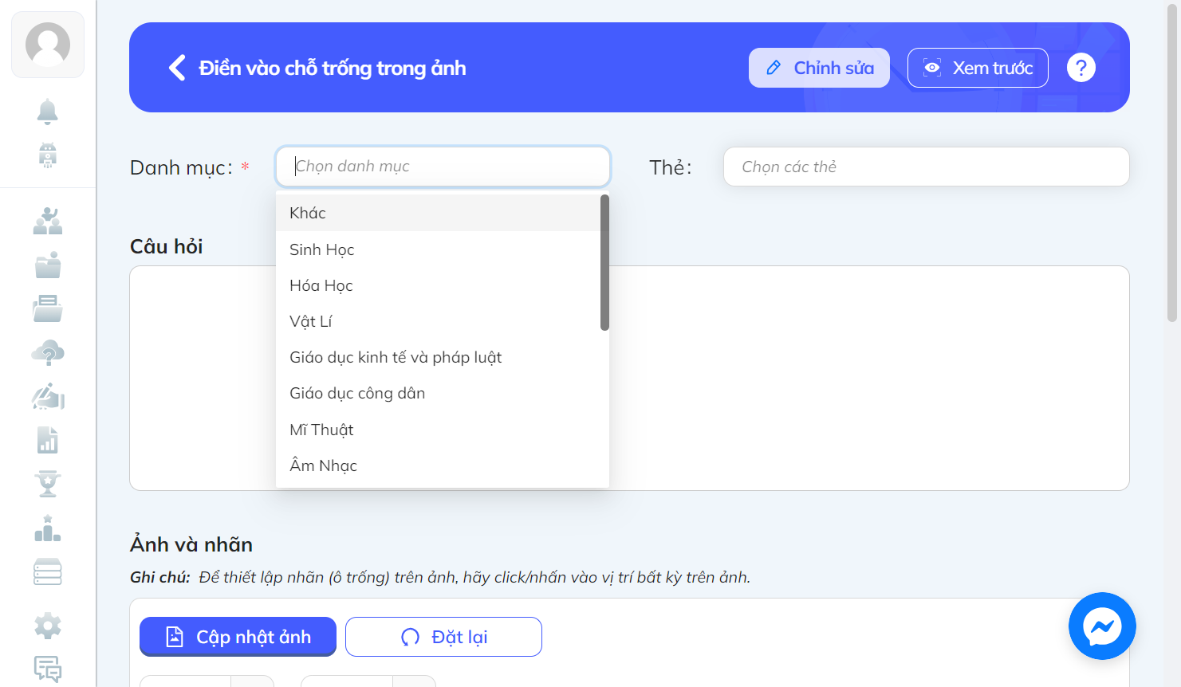Click the help question mark icon

pyautogui.click(x=1081, y=68)
